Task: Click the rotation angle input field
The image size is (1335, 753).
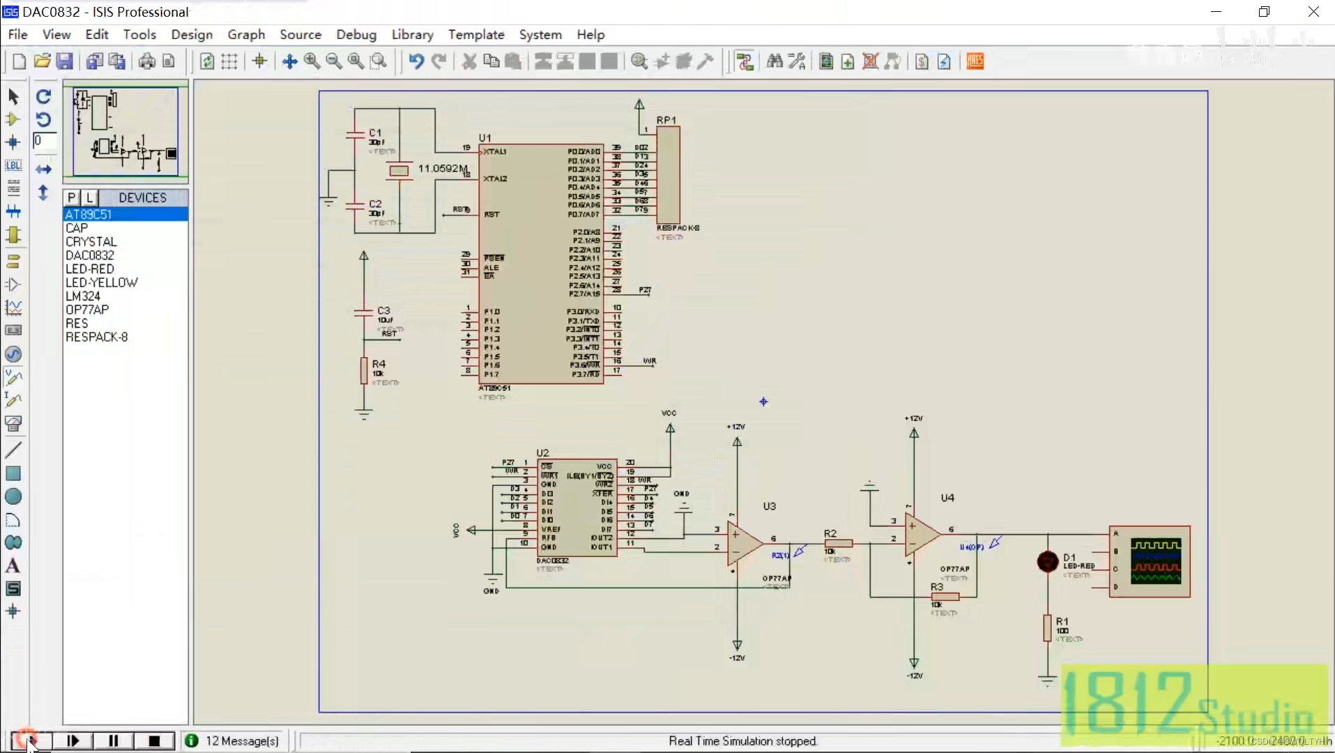Action: (45, 141)
